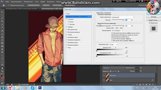The height and width of the screenshot is (90, 161).
Task: Open the Изображение menu
Action: [x=28, y=2]
